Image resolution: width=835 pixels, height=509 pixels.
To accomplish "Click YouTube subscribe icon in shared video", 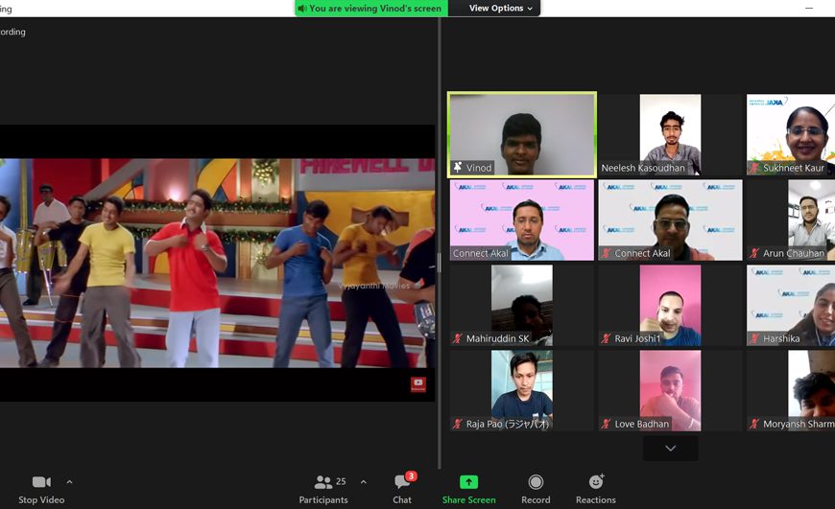I will 418,384.
